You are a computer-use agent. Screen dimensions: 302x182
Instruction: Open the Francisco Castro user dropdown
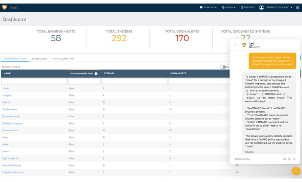(279, 7)
